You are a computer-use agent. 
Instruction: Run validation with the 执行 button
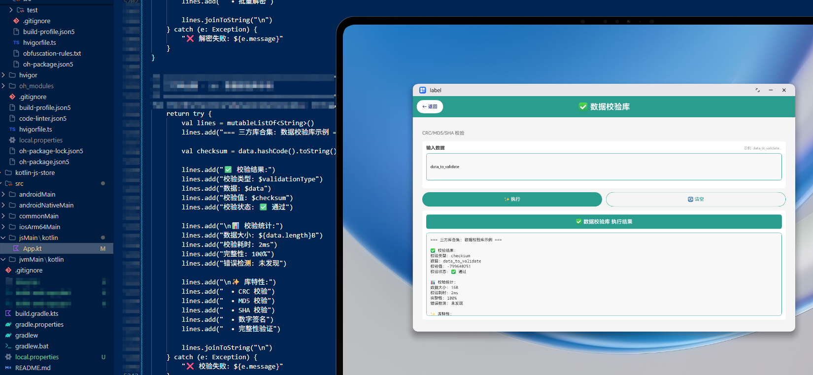point(512,199)
